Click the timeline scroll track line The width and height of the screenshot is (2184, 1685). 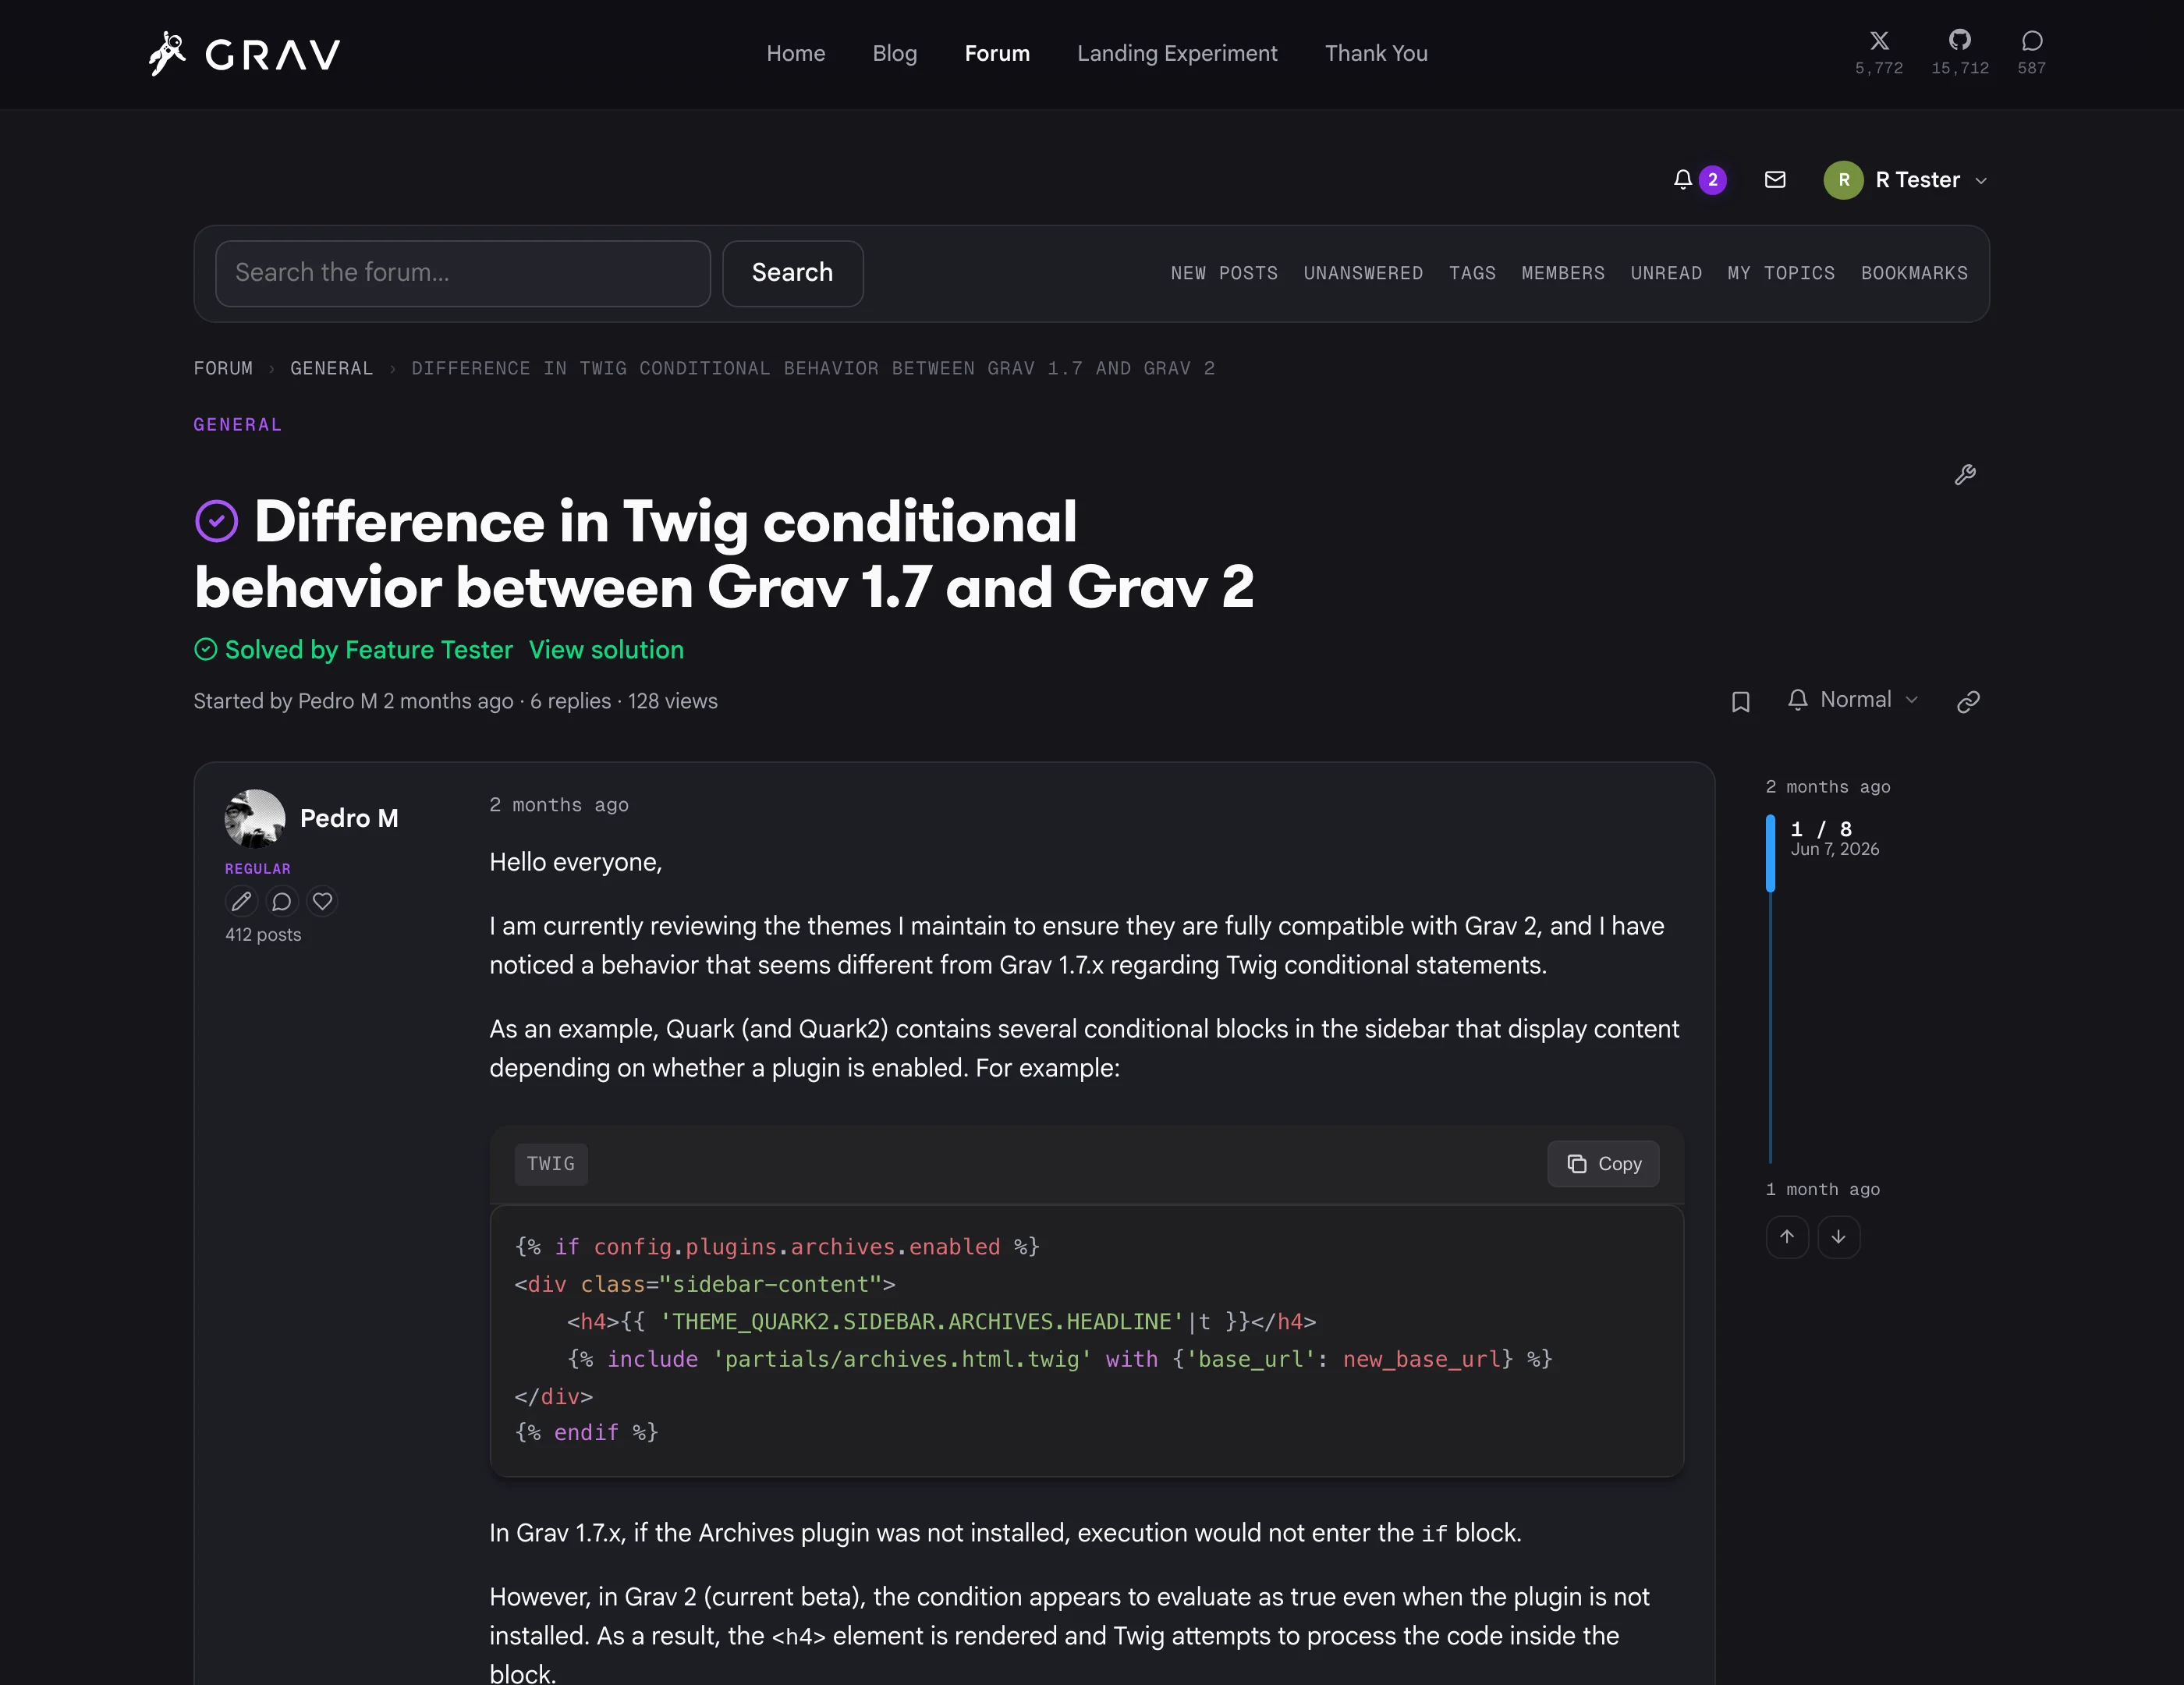[x=1770, y=1027]
